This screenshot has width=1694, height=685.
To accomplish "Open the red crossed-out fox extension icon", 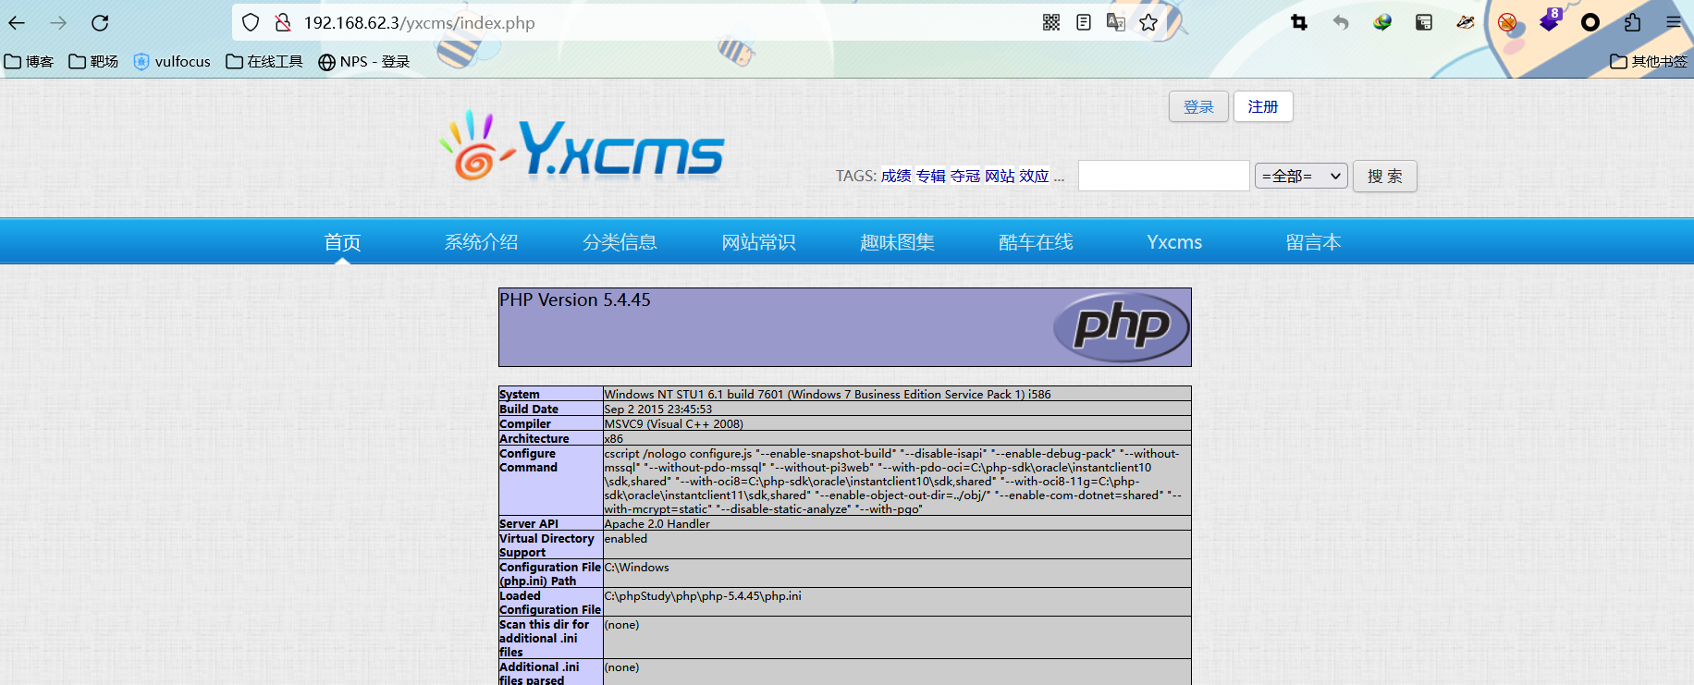I will (x=1507, y=23).
